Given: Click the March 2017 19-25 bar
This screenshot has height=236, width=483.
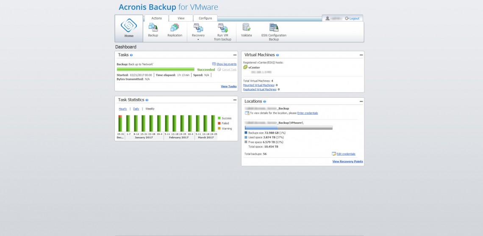Looking at the screenshot, I should tap(213, 123).
